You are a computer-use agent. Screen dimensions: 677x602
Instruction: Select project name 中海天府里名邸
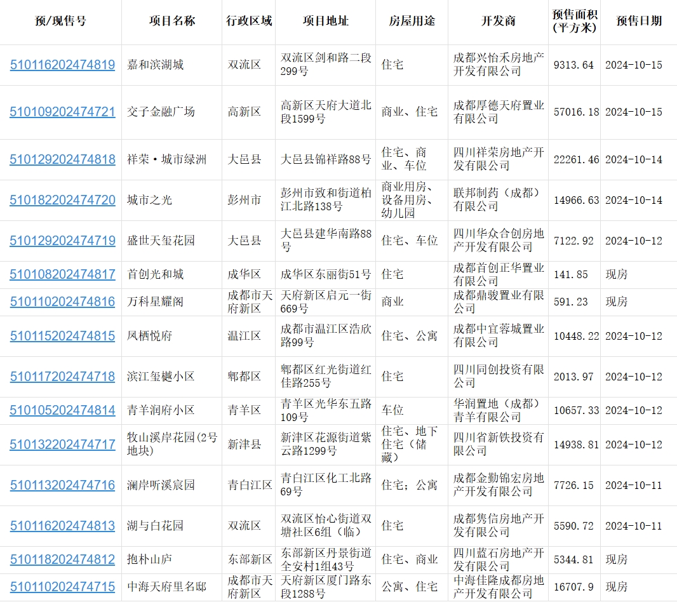point(166,587)
